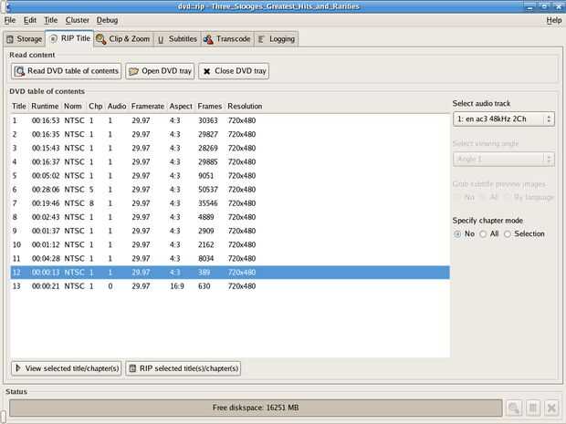Screen dimensions: 566x424
Task: Sort by the Frames column header
Action: (210, 107)
